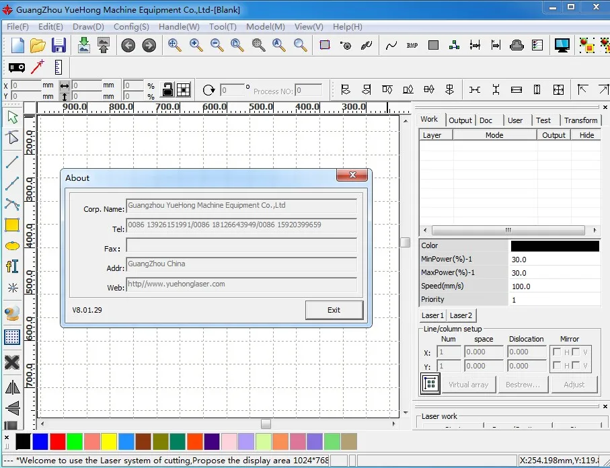
Task: Click the undo arrow icon
Action: click(128, 45)
